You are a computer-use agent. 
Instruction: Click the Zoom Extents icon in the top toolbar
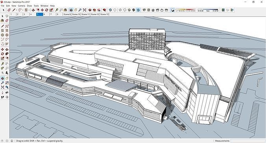pyautogui.click(x=84, y=10)
